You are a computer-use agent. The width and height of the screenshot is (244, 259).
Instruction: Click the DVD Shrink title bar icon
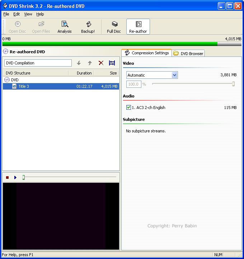(5, 6)
